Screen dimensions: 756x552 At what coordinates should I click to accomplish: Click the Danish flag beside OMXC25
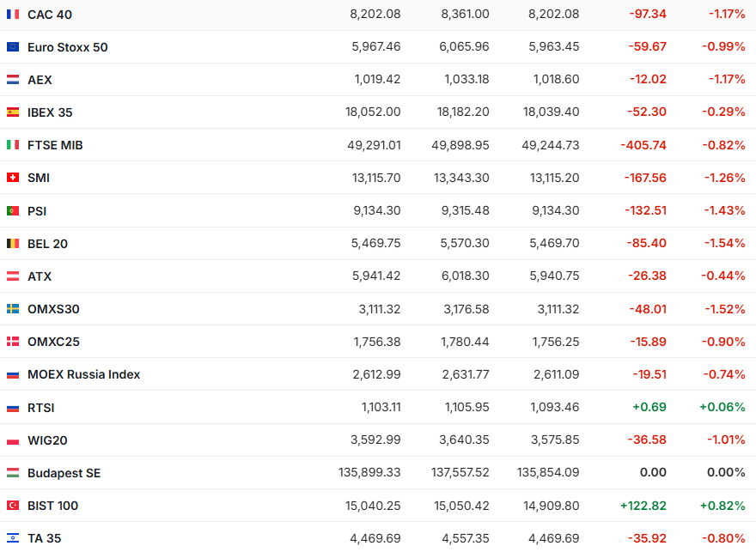coord(13,342)
